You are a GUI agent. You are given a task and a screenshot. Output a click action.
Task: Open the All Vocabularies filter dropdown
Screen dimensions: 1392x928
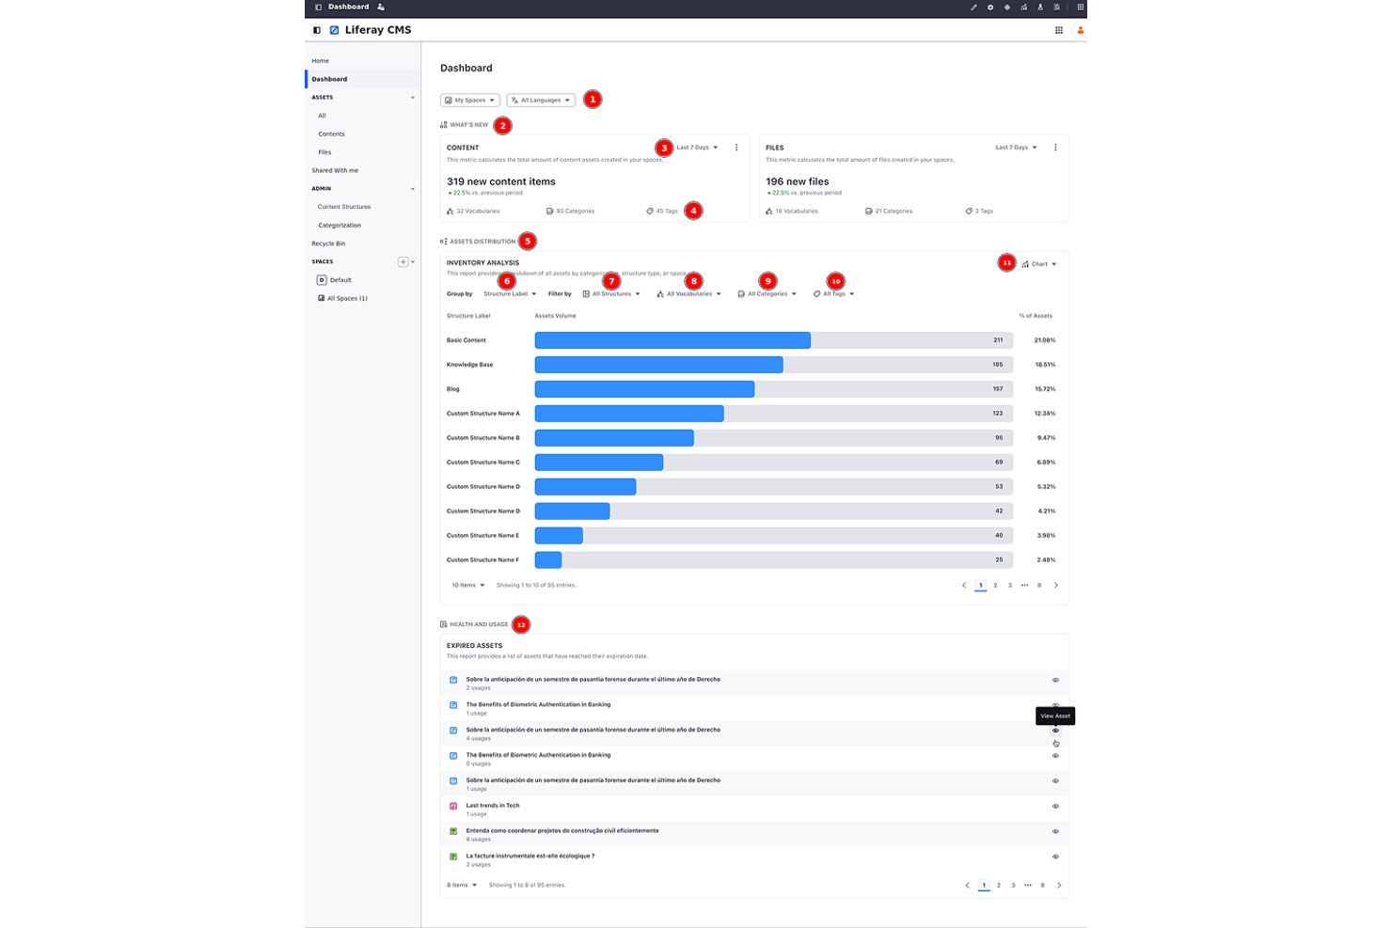pyautogui.click(x=689, y=294)
